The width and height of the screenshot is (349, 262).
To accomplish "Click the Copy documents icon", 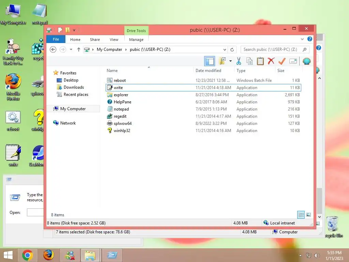I will tap(249, 61).
